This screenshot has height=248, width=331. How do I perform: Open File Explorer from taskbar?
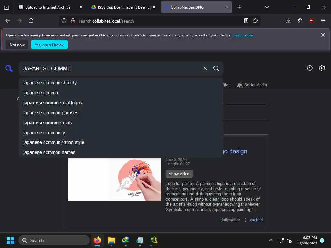coord(111,240)
